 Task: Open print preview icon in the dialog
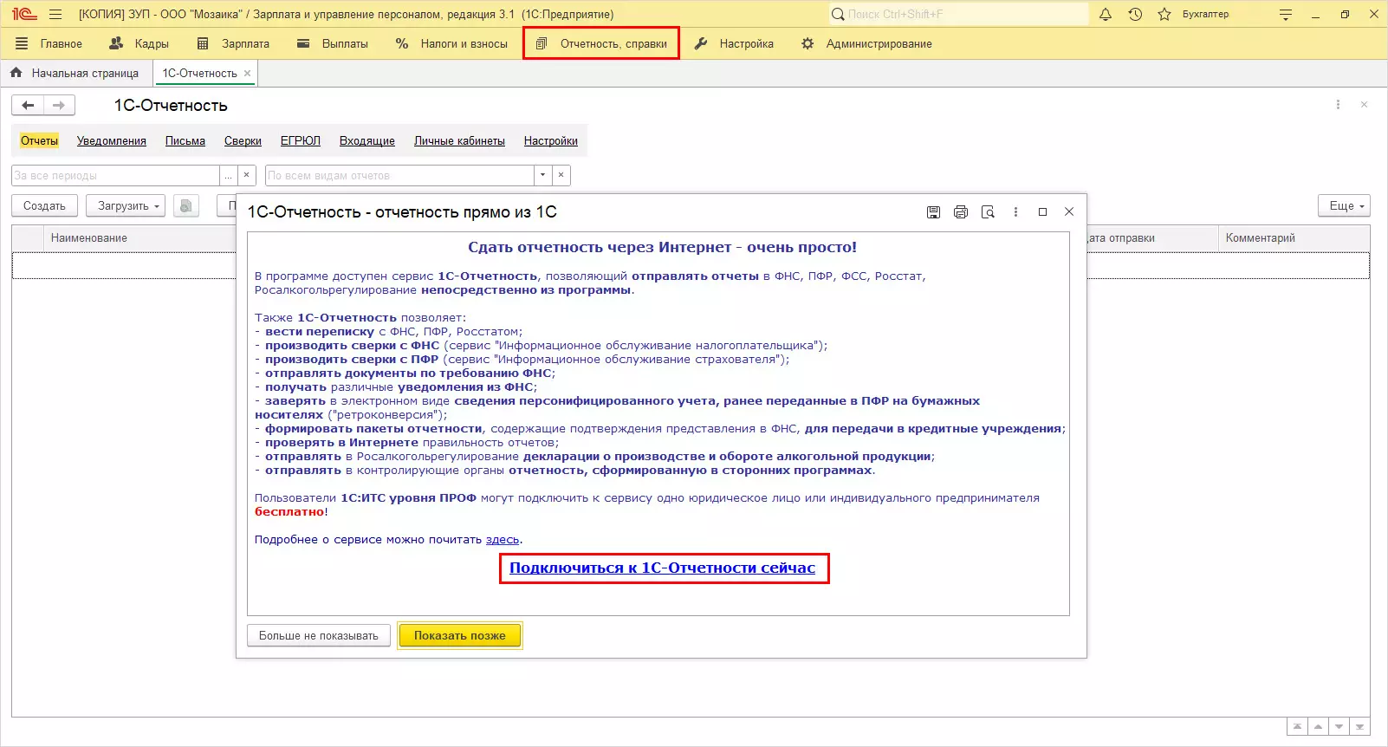tap(988, 212)
